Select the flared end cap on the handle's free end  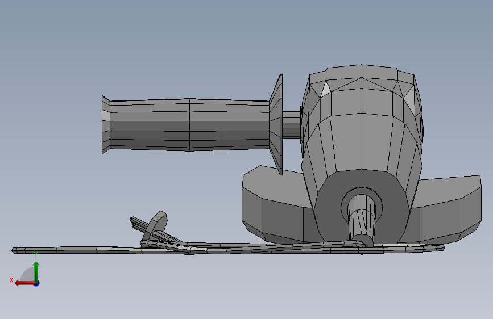click(x=106, y=125)
